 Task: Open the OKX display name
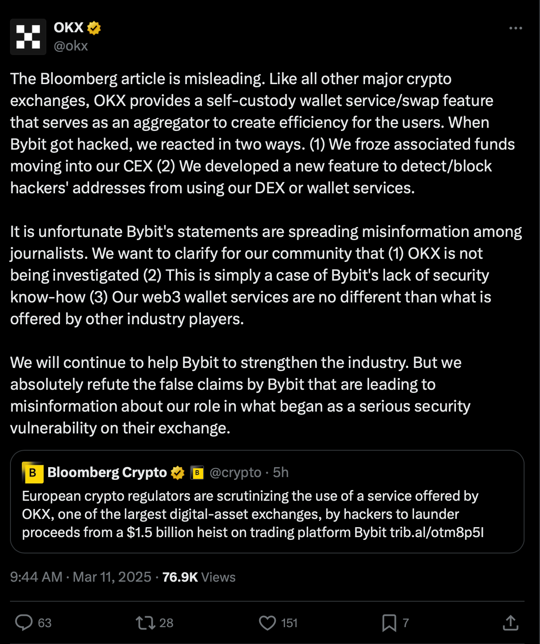click(69, 28)
